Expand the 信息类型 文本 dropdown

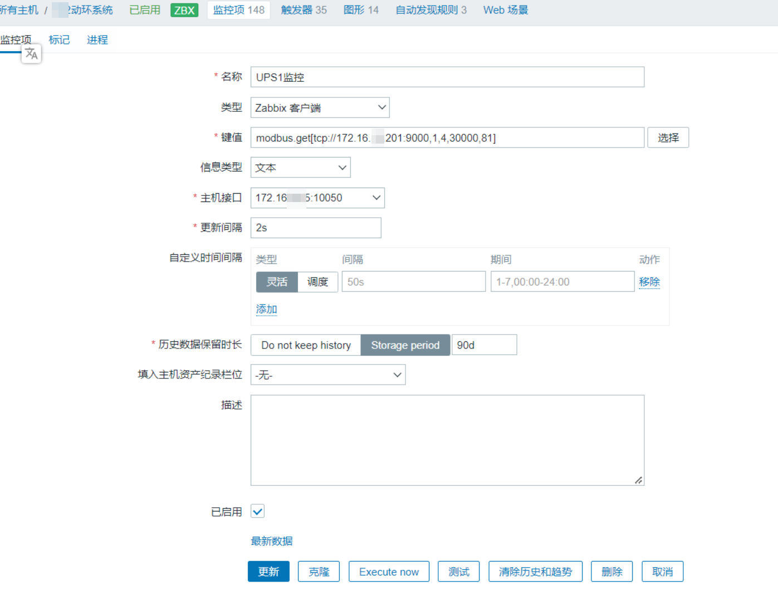(x=300, y=168)
